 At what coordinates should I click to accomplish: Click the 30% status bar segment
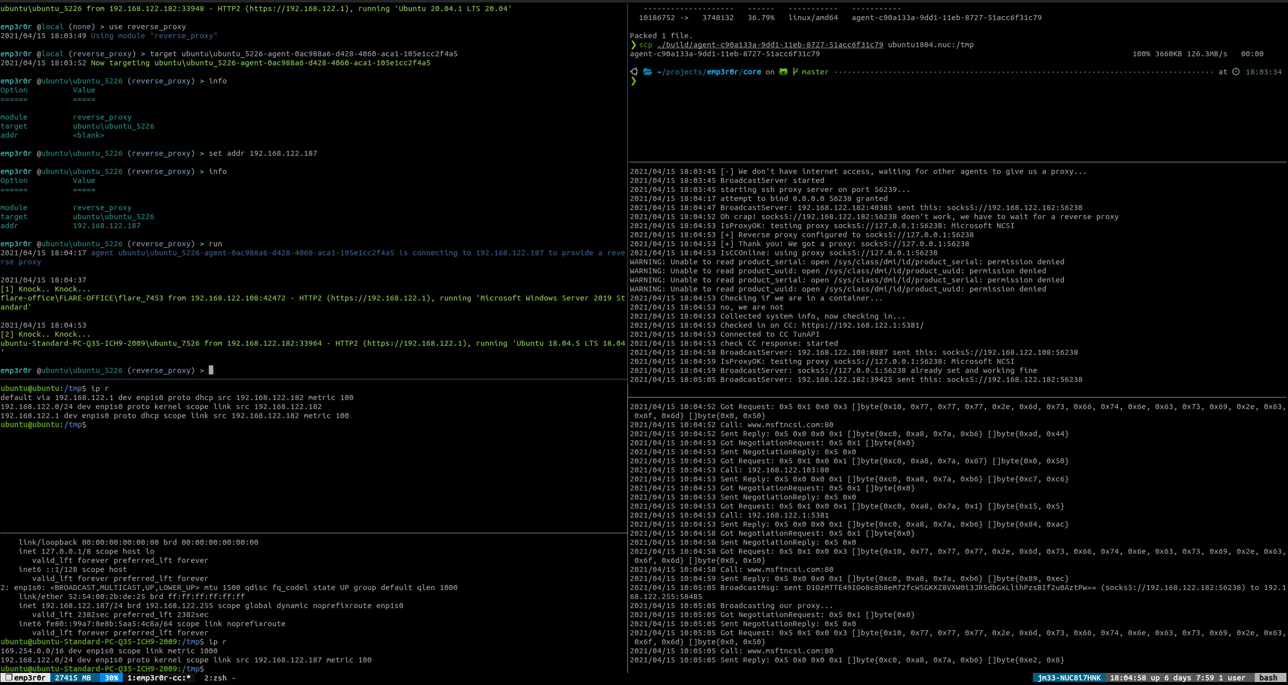pyautogui.click(x=111, y=677)
